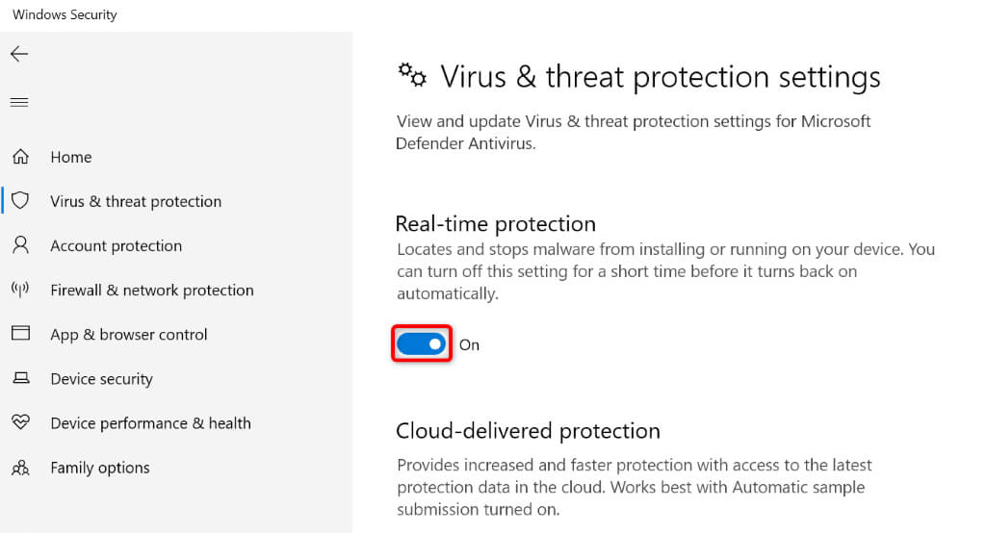Select the shield icon in the sidebar
The width and height of the screenshot is (986, 533).
coord(20,201)
